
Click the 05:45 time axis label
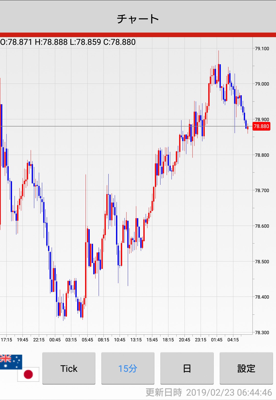click(x=87, y=340)
